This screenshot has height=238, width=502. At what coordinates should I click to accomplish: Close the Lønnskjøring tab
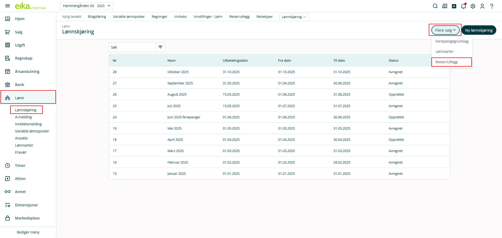[x=305, y=17]
